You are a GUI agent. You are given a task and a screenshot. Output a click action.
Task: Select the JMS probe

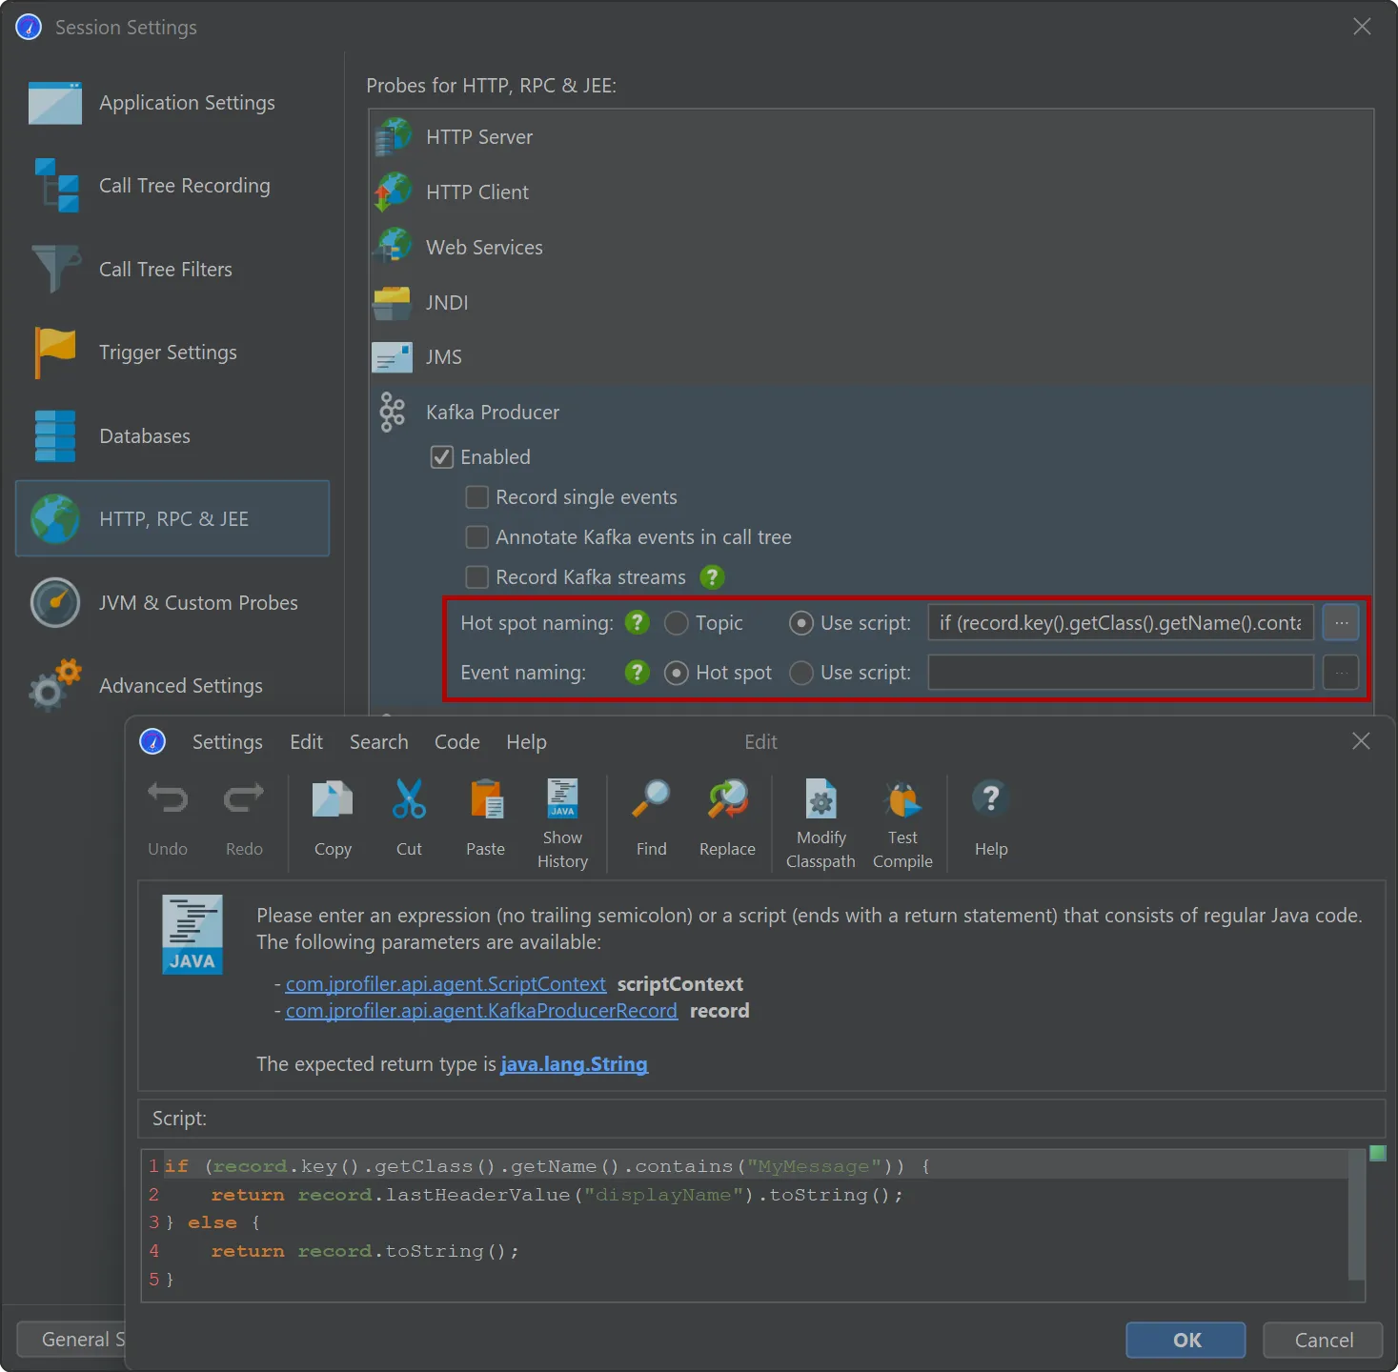point(871,357)
